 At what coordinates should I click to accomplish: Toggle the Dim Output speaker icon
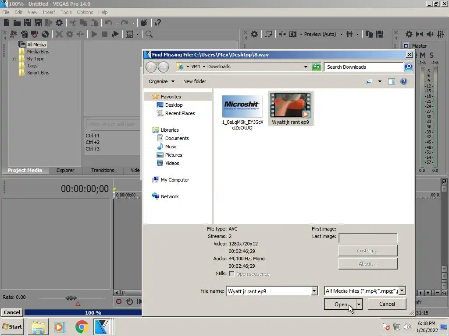430,34
